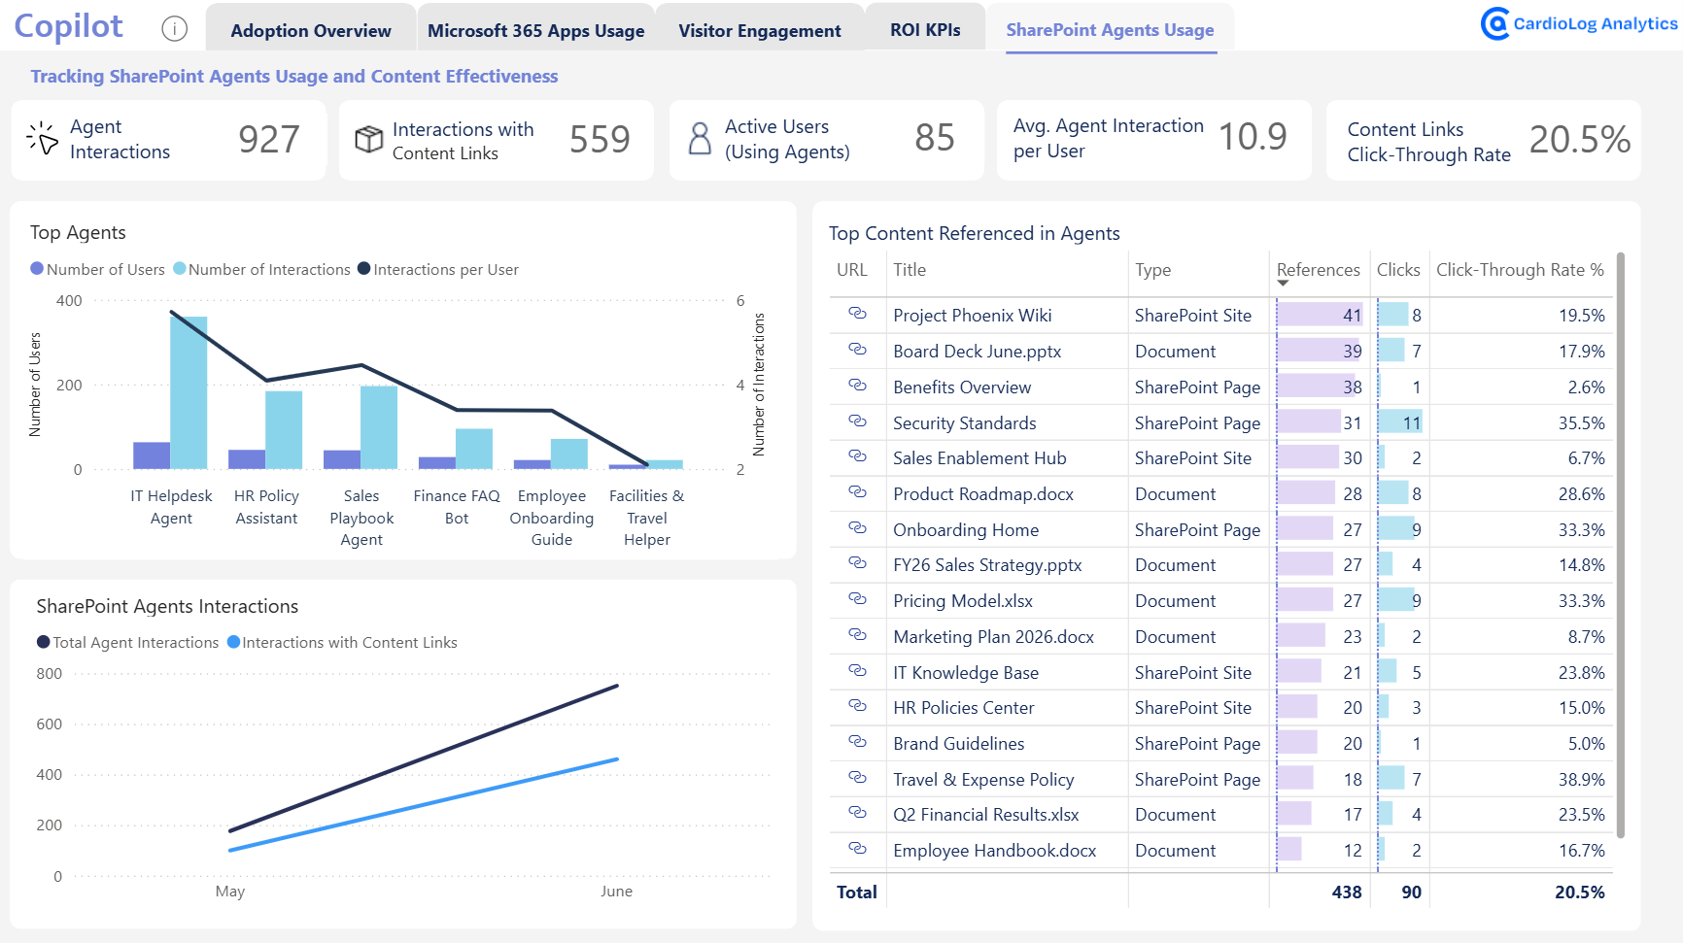
Task: Open the URL link icon for Project Phoenix Wiki
Action: (857, 313)
